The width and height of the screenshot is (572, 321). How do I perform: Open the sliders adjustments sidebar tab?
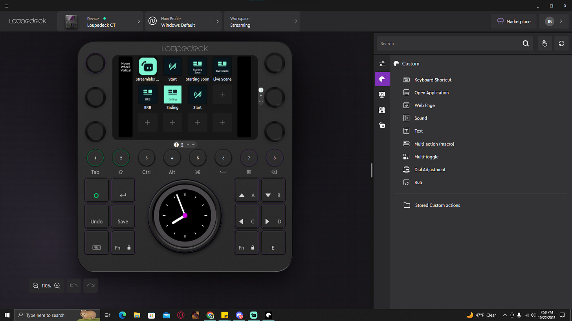[382, 63]
